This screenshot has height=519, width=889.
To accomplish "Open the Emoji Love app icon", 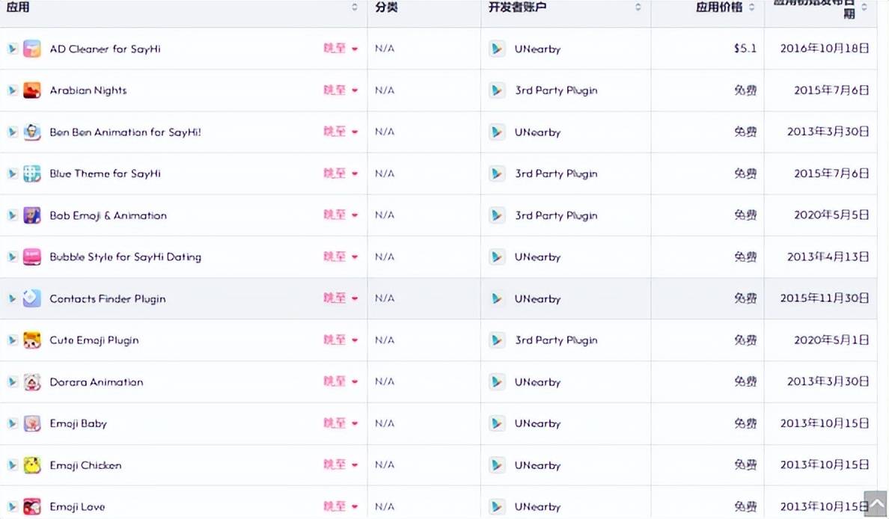I will [31, 506].
